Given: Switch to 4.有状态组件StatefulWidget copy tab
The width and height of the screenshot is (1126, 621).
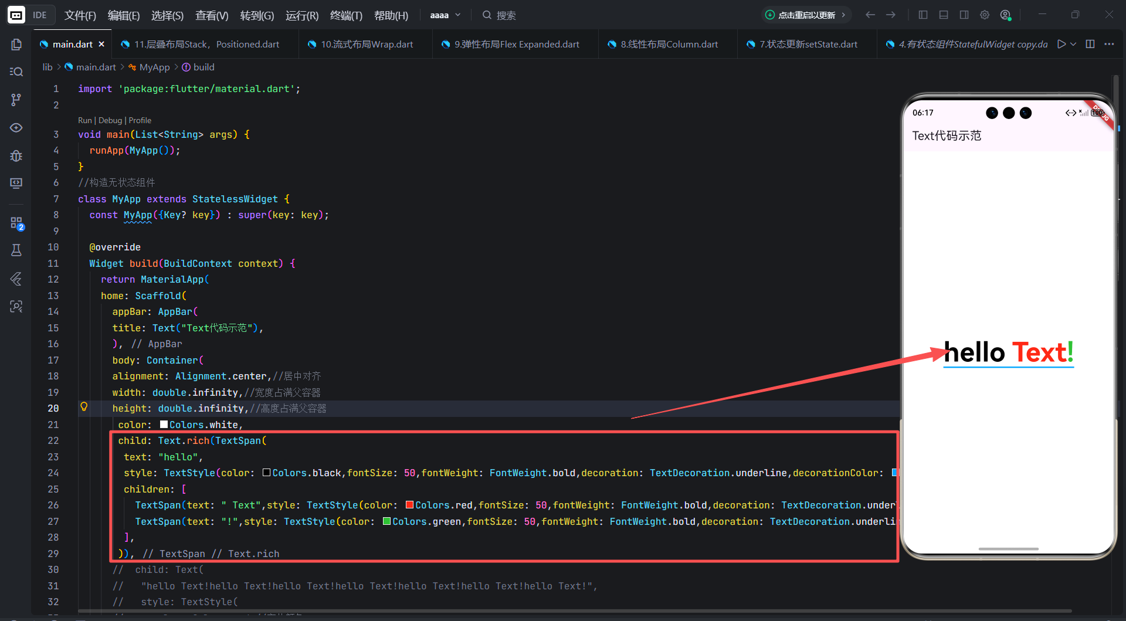Looking at the screenshot, I should [x=968, y=44].
